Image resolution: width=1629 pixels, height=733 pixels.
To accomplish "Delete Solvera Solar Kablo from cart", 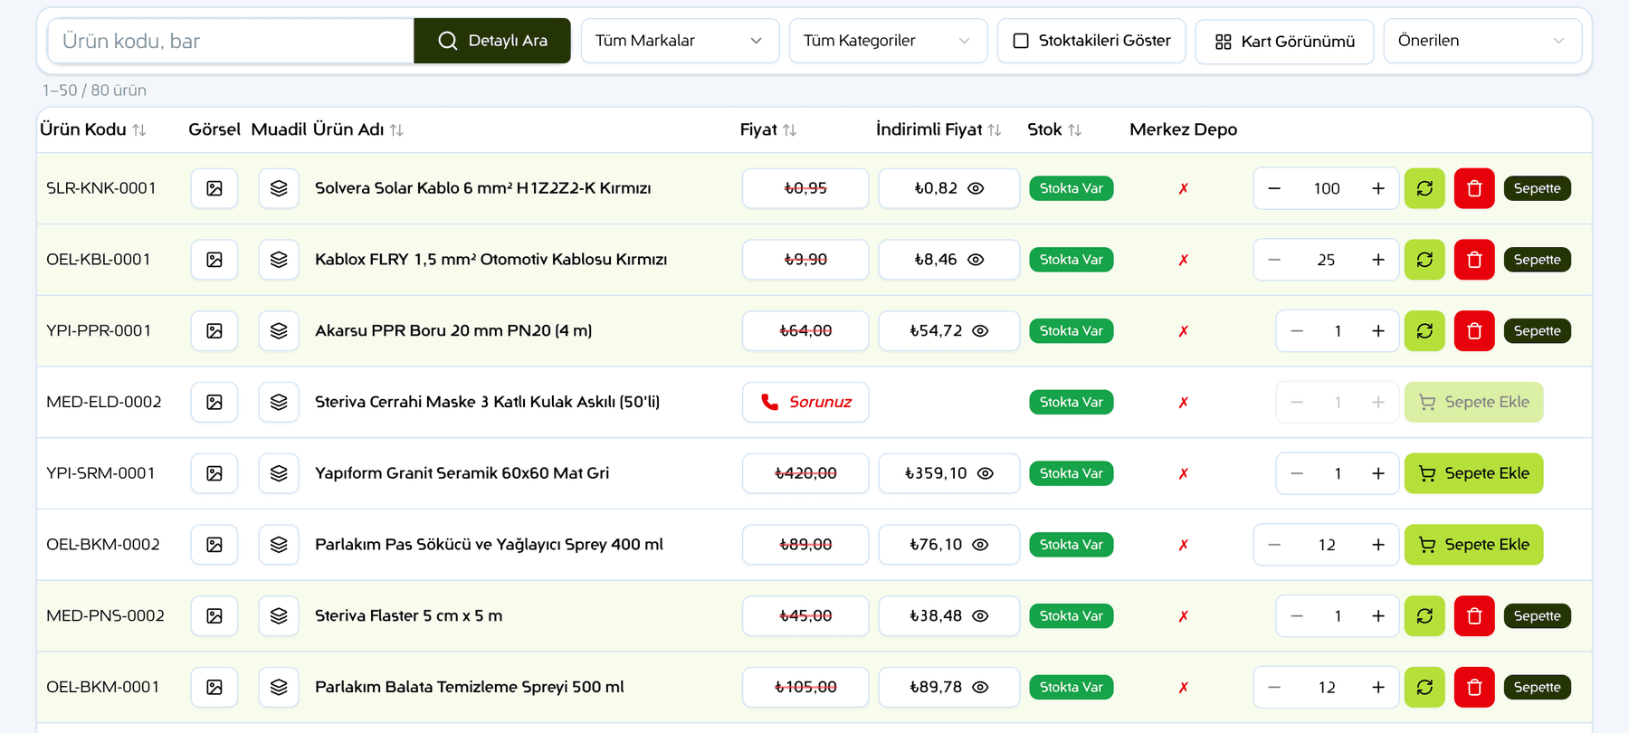I will click(x=1474, y=188).
